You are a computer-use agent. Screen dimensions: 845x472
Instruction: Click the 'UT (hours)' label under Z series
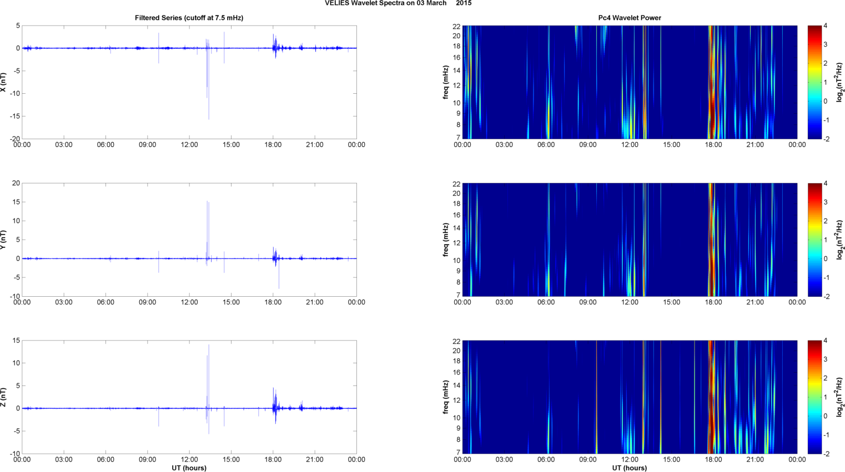189,468
